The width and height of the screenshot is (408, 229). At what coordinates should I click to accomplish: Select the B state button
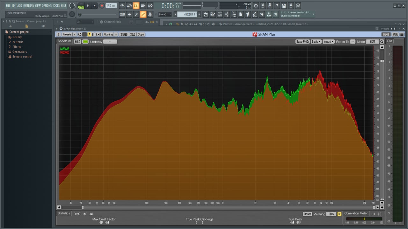coord(93,34)
